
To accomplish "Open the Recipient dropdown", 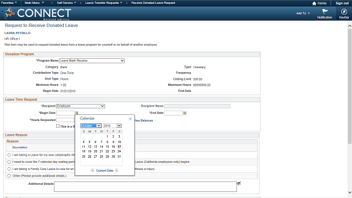I will coord(80,106).
